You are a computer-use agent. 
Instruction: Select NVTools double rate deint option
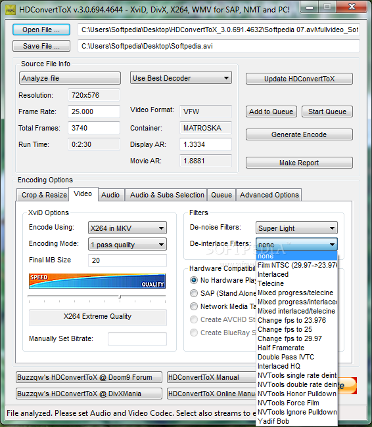point(297,385)
